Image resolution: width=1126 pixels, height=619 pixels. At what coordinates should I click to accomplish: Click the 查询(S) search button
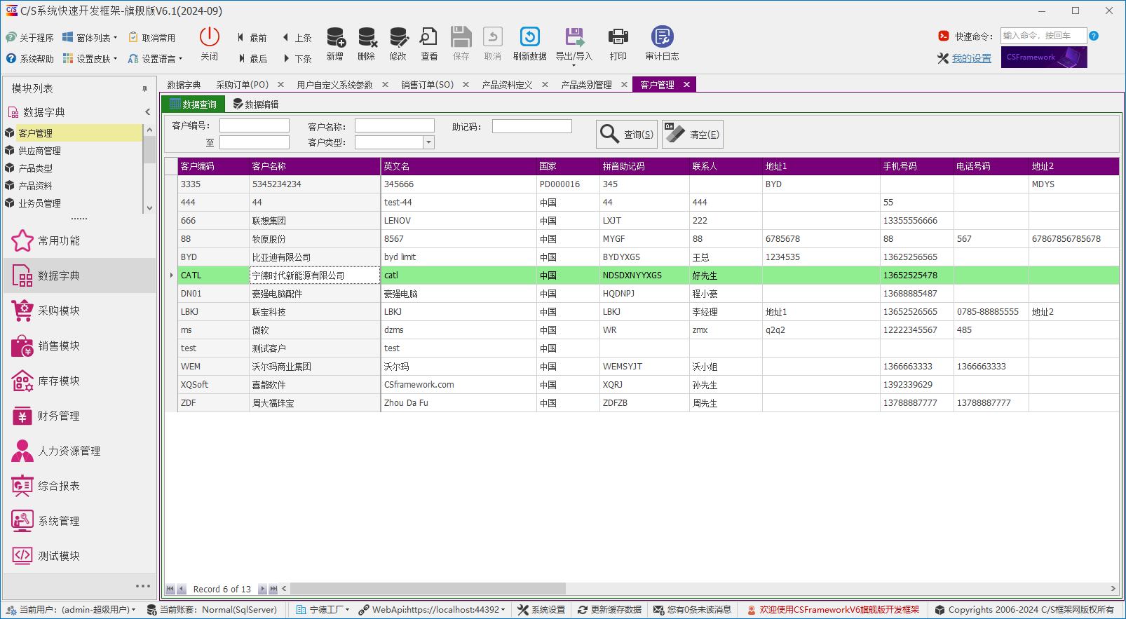point(626,134)
